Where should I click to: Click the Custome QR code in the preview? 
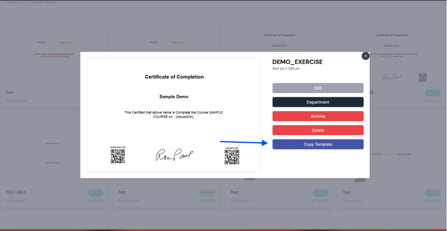[232, 157]
